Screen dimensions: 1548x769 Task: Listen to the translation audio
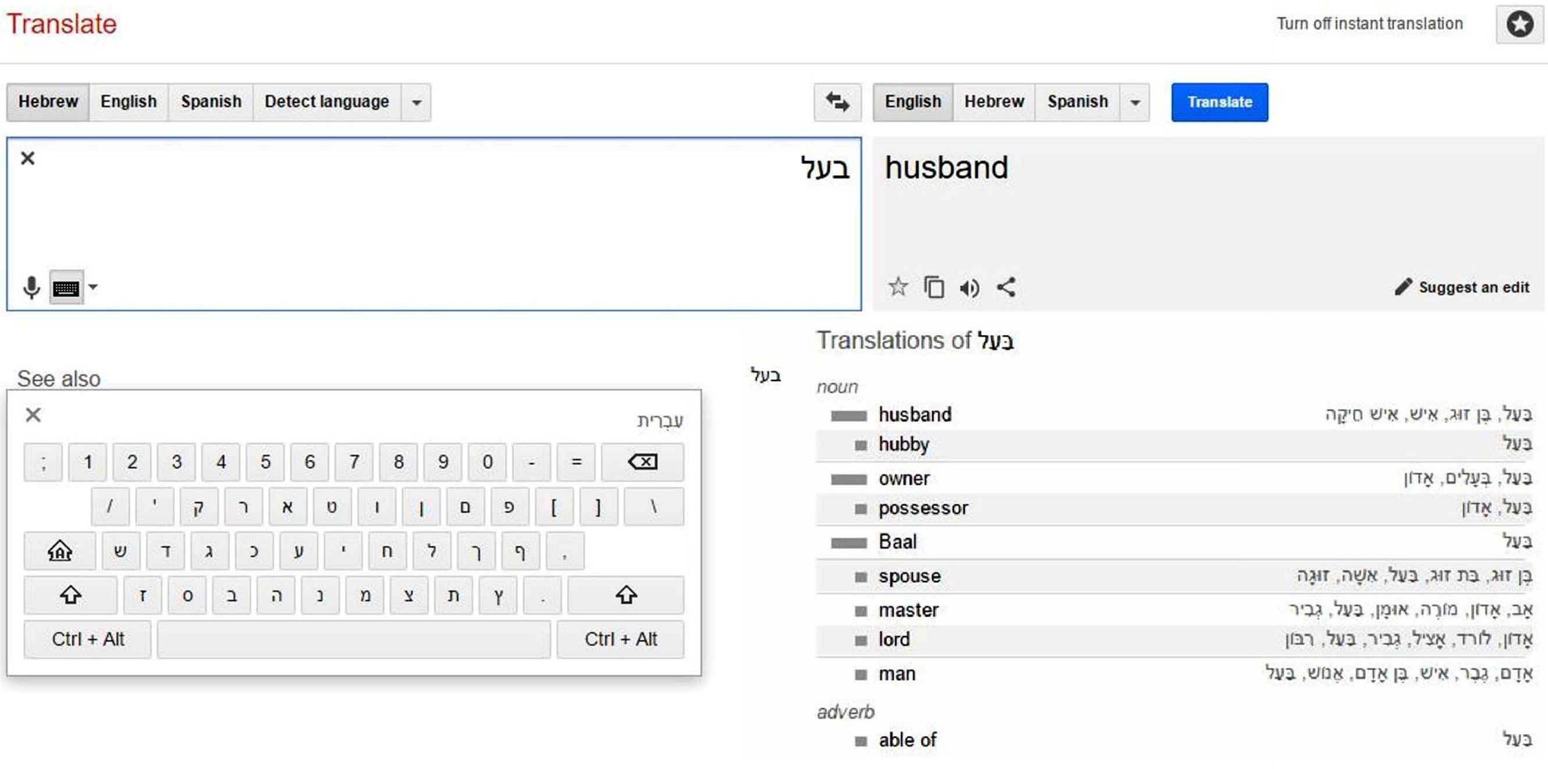pyautogui.click(x=970, y=288)
